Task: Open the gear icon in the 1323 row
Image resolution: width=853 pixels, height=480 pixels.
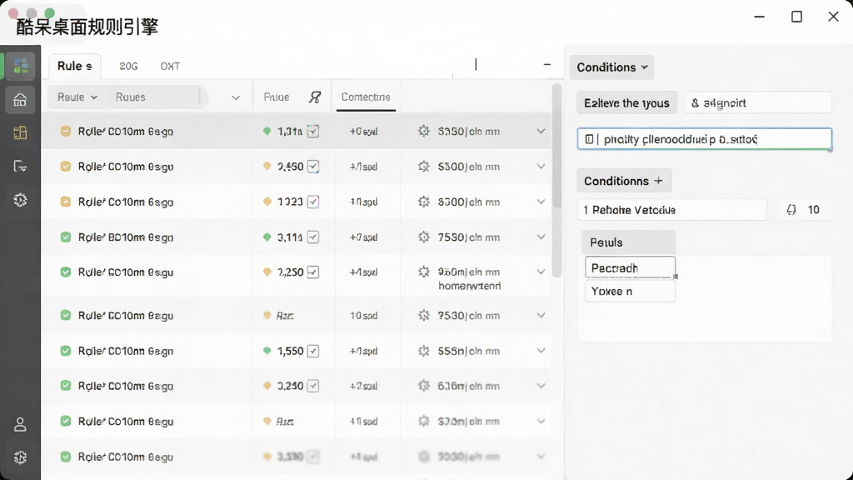Action: pyautogui.click(x=424, y=202)
